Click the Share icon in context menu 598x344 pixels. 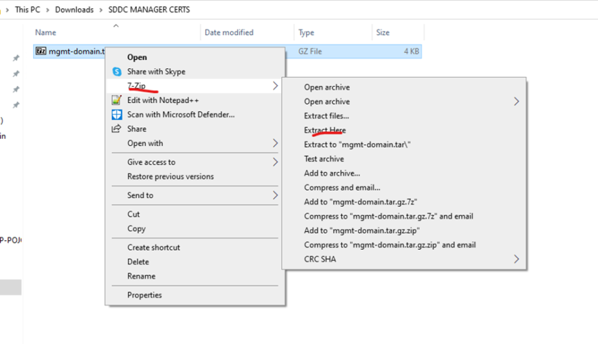click(117, 129)
